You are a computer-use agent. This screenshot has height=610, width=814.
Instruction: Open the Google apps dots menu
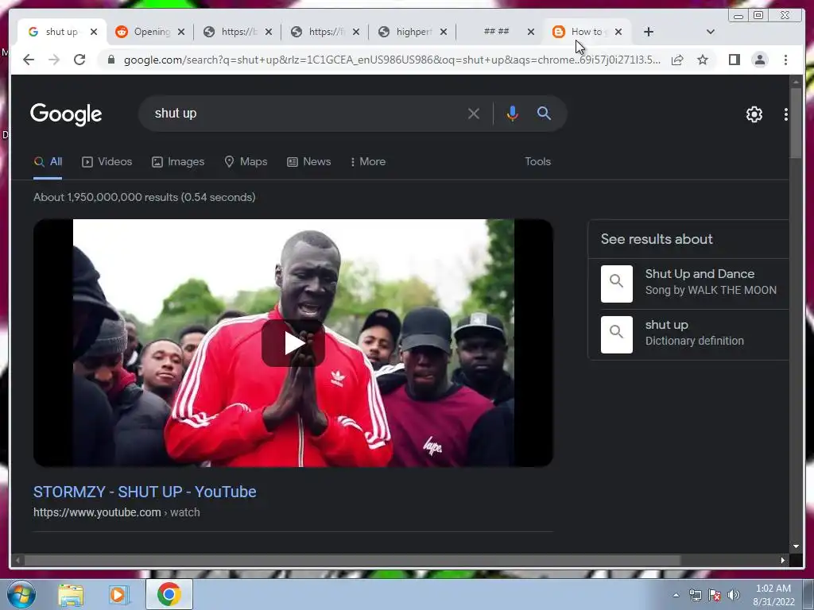click(x=785, y=114)
